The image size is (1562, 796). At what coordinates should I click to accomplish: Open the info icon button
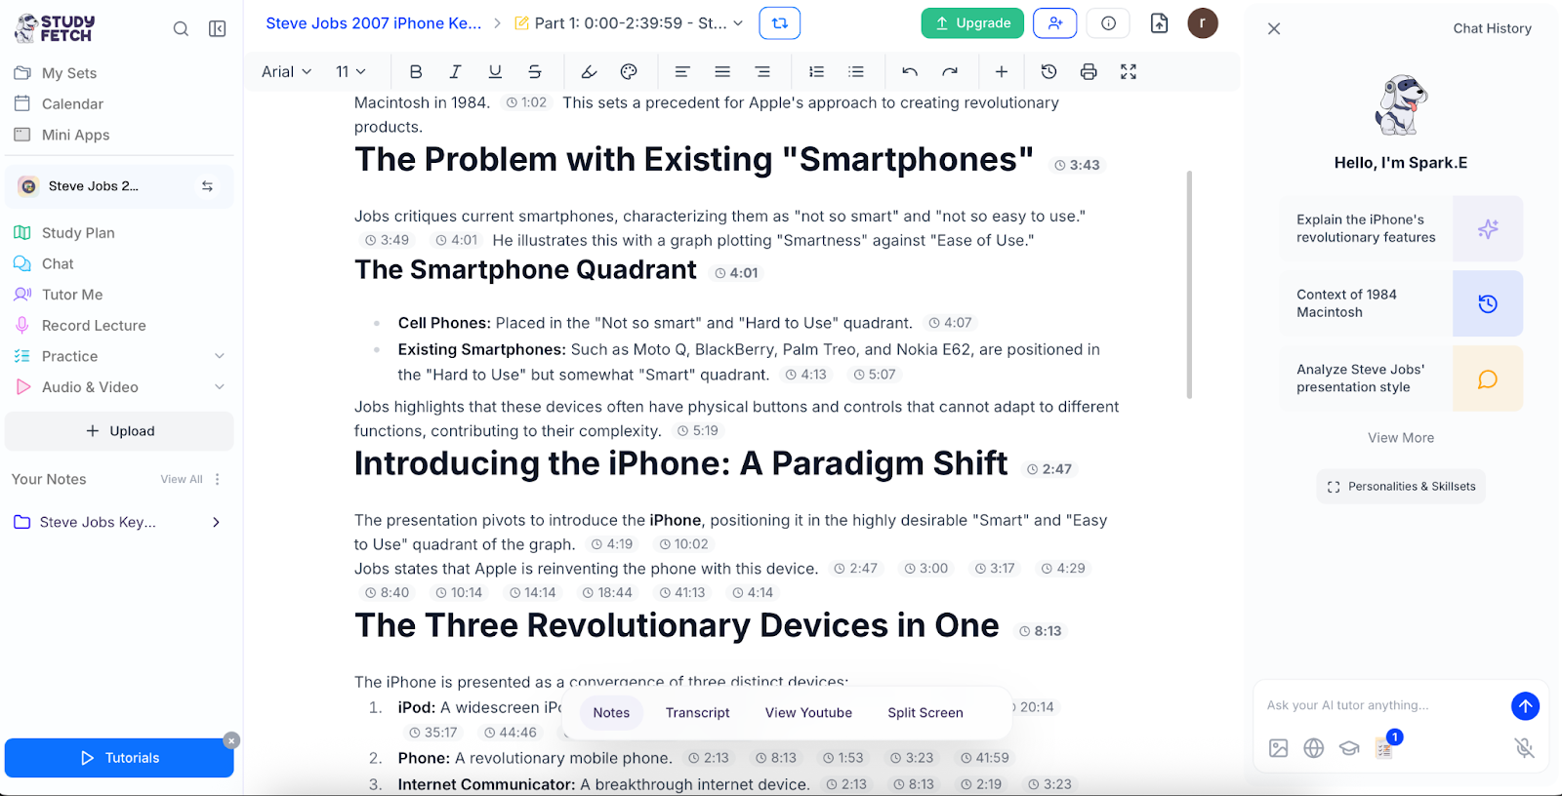tap(1108, 23)
